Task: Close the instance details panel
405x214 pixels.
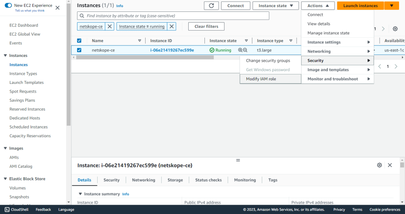Action: tap(390, 165)
